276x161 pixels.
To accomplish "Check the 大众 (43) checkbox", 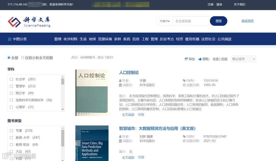I will (x=11, y=152).
